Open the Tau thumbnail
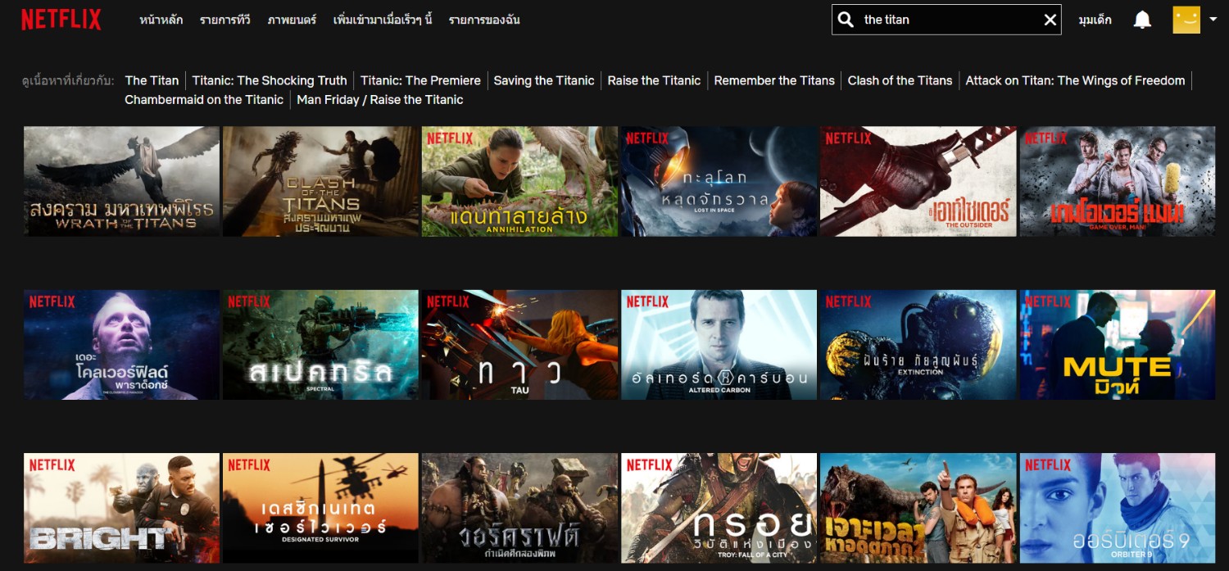The width and height of the screenshot is (1229, 571). pyautogui.click(x=519, y=345)
